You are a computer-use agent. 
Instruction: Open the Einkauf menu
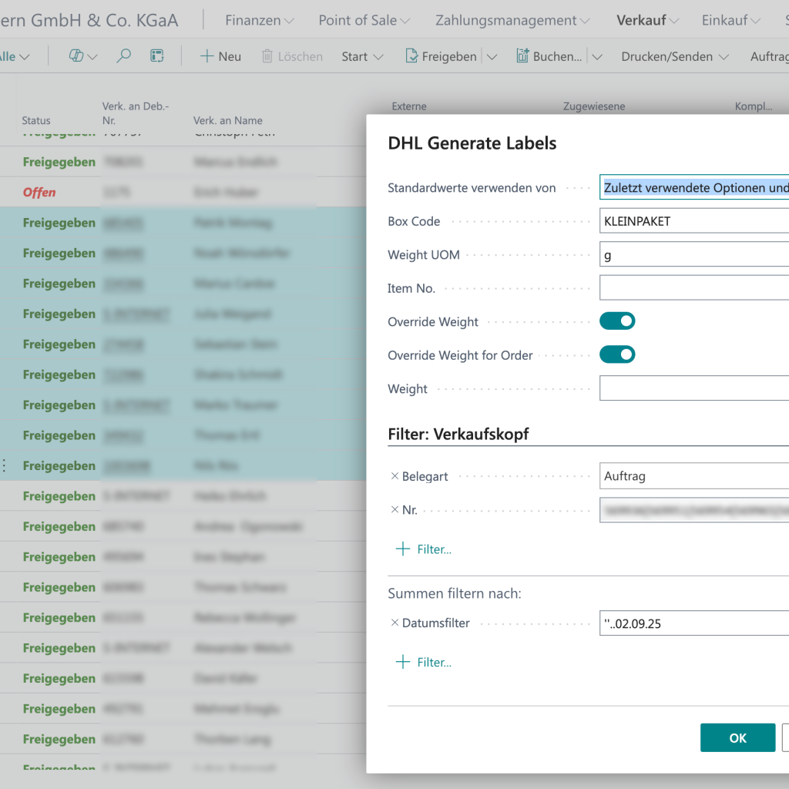point(730,20)
